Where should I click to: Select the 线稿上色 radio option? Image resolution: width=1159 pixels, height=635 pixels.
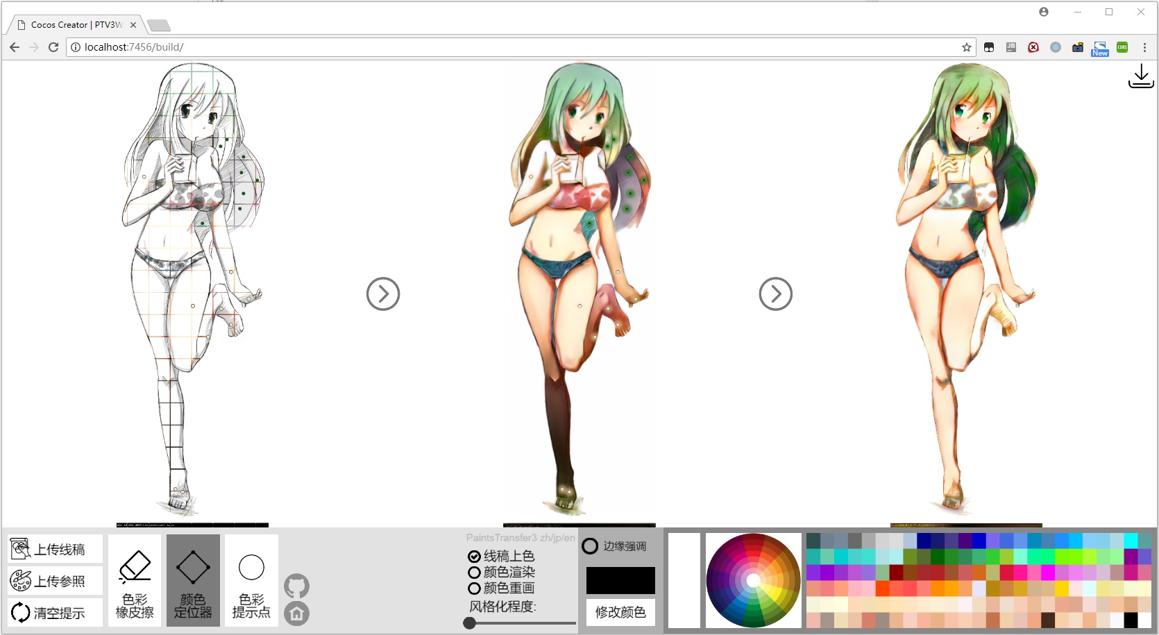(501, 557)
